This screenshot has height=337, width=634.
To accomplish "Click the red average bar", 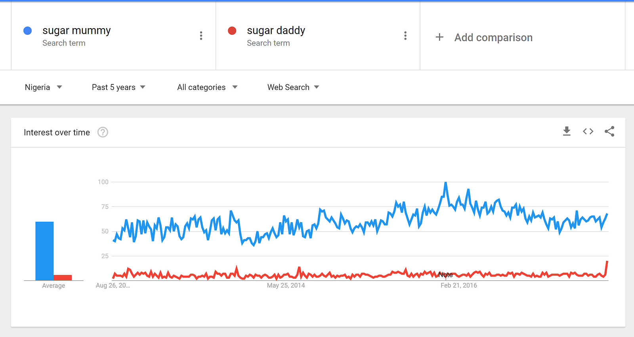I will tap(63, 278).
